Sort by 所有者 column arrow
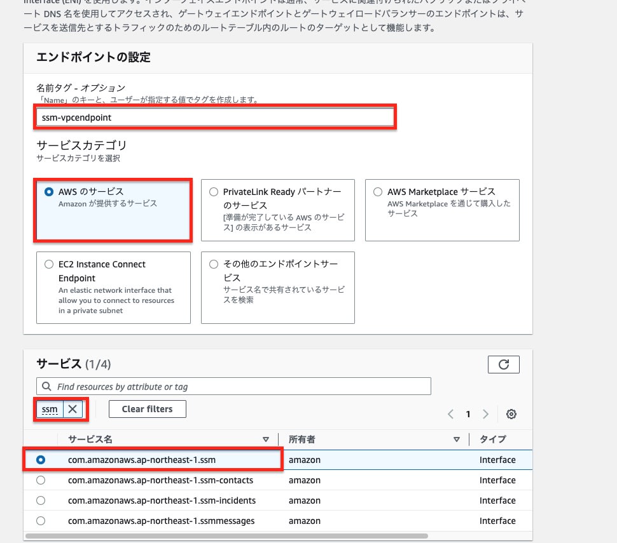617x543 pixels. pyautogui.click(x=457, y=439)
